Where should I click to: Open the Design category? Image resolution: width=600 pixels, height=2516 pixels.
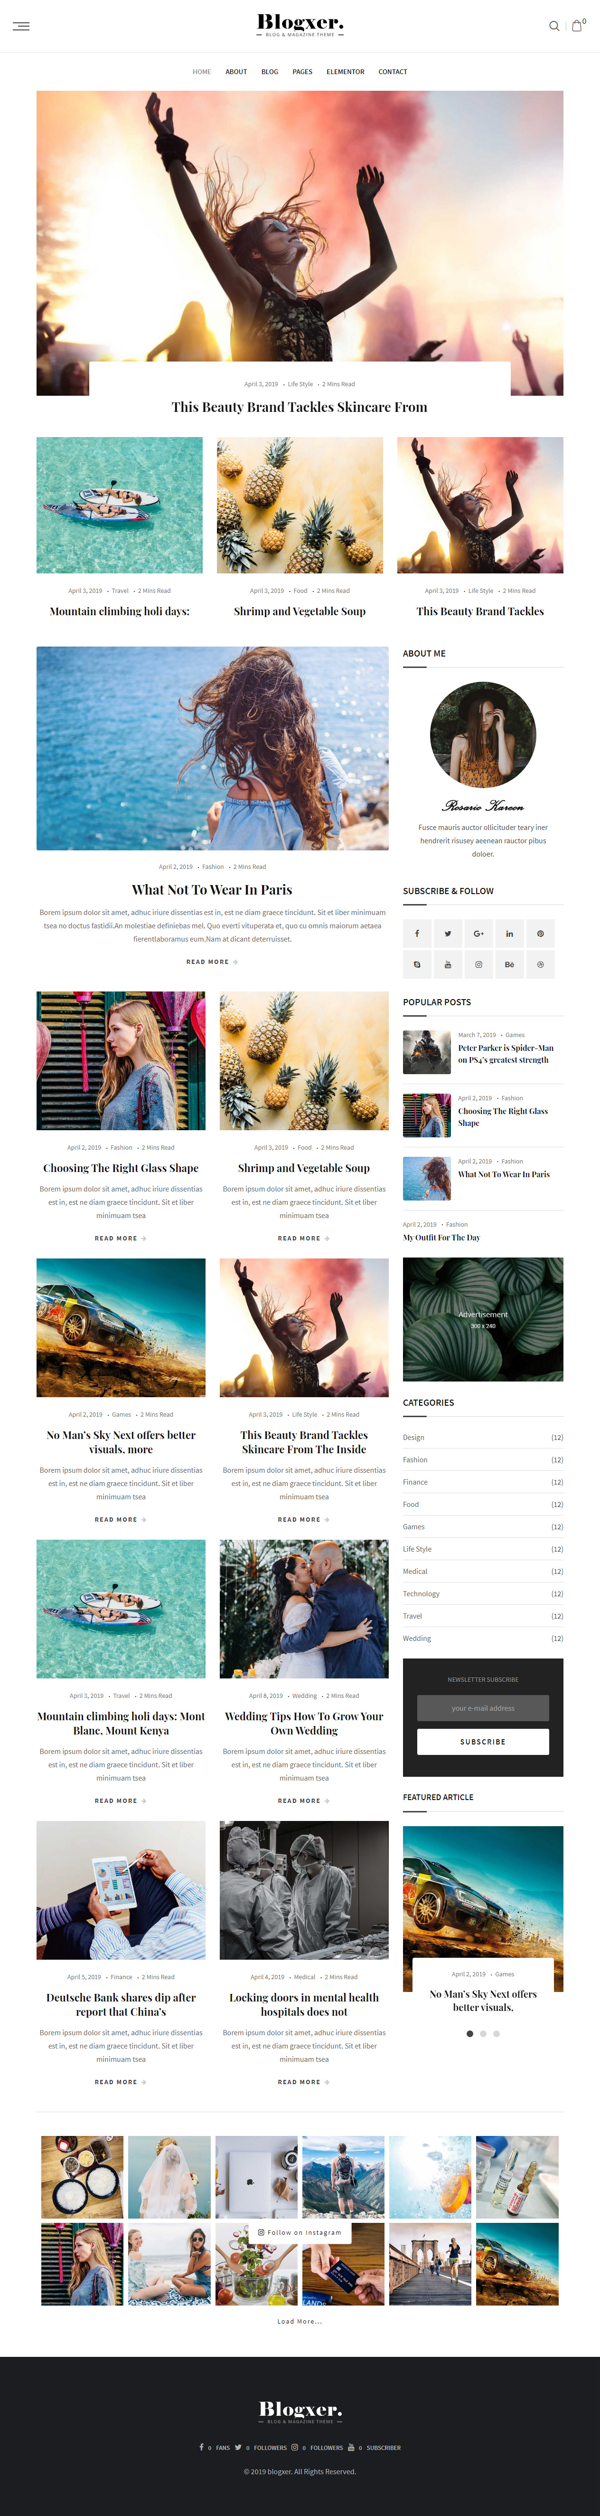(x=413, y=1437)
